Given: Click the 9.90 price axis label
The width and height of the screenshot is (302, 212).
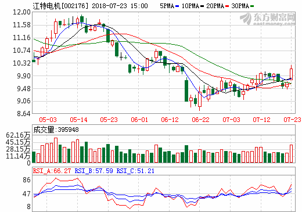Looking at the screenshot, I should [x=24, y=76].
